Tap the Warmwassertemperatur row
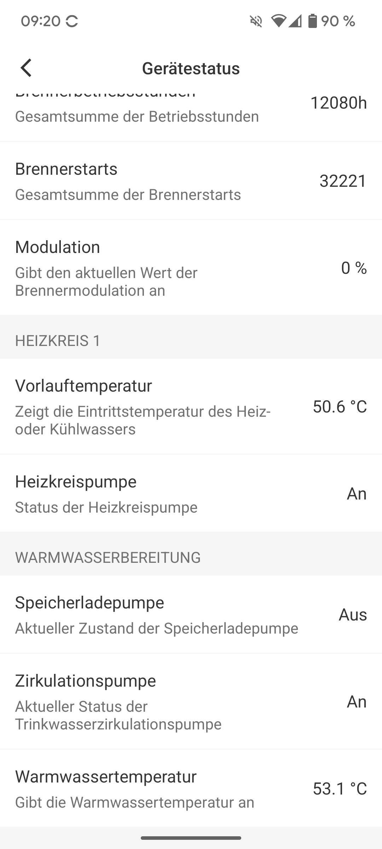Image resolution: width=382 pixels, height=849 pixels. tap(191, 789)
